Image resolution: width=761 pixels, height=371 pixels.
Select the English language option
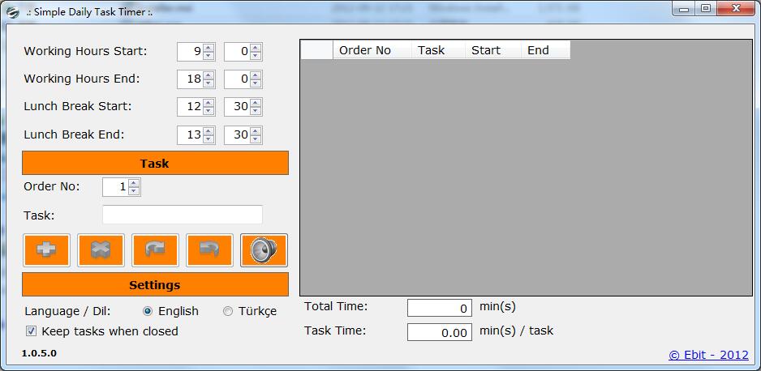148,311
